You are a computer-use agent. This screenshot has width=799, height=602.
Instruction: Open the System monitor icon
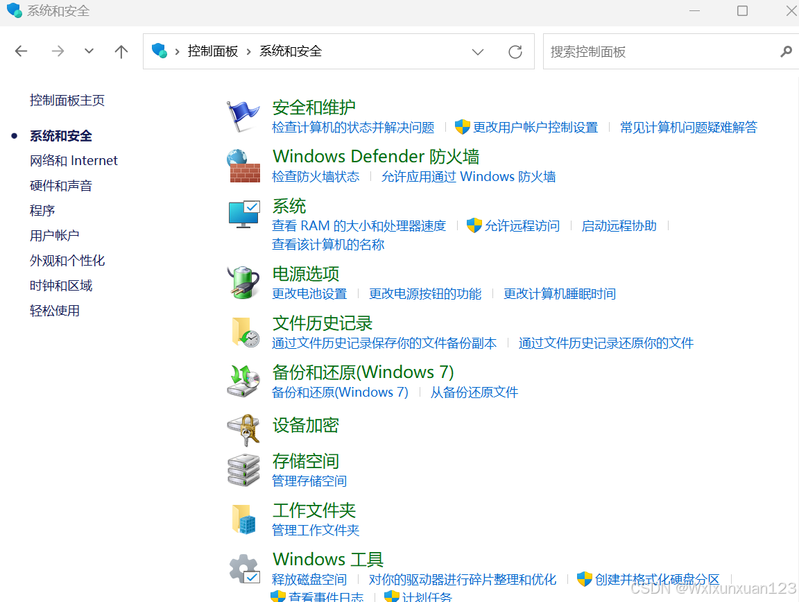click(244, 214)
